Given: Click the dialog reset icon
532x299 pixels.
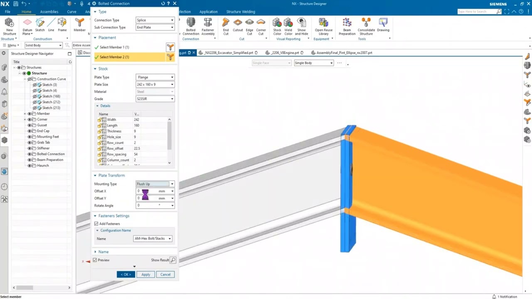Looking at the screenshot, I should click(163, 3).
